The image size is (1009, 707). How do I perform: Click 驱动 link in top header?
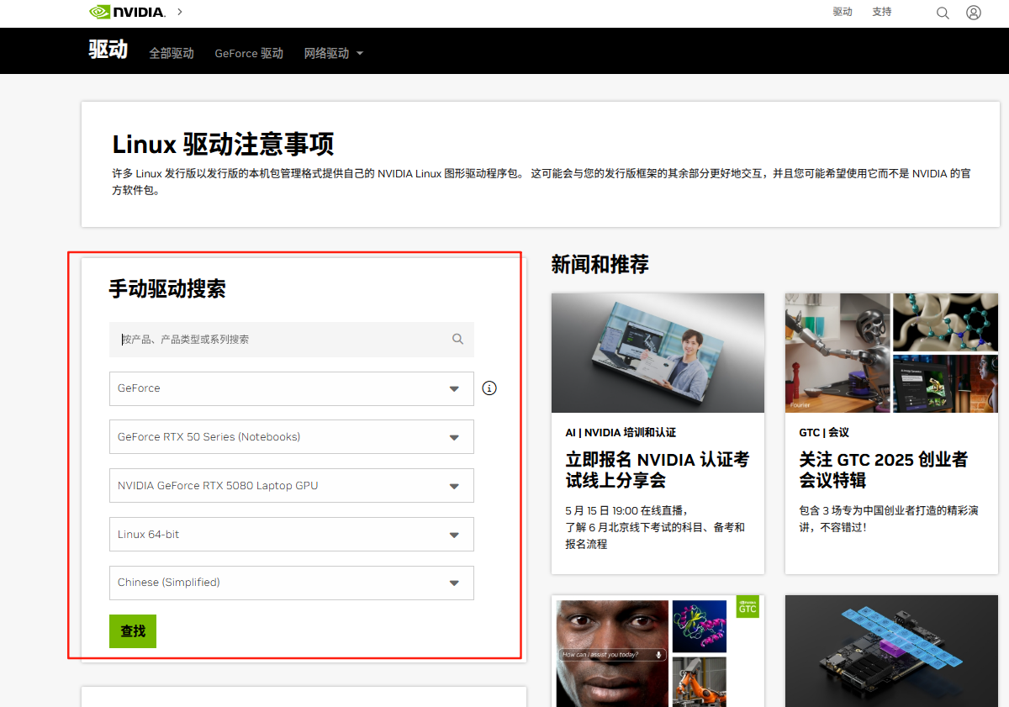pos(843,12)
